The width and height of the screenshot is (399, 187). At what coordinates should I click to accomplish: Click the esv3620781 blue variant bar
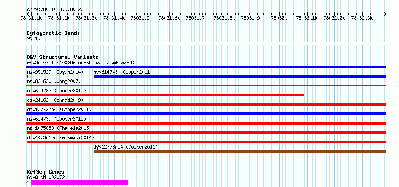pyautogui.click(x=206, y=67)
